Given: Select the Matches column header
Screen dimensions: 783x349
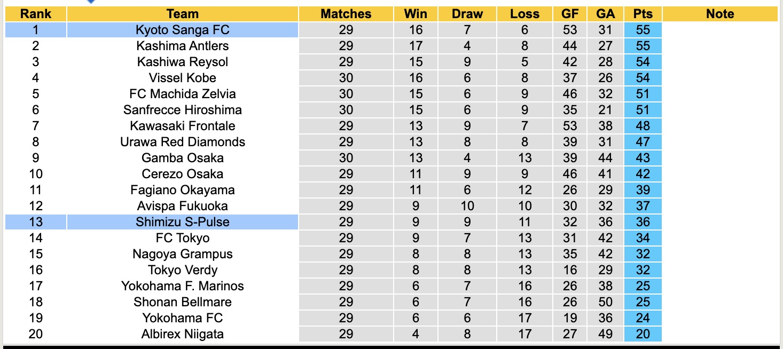Looking at the screenshot, I should click(x=346, y=14).
